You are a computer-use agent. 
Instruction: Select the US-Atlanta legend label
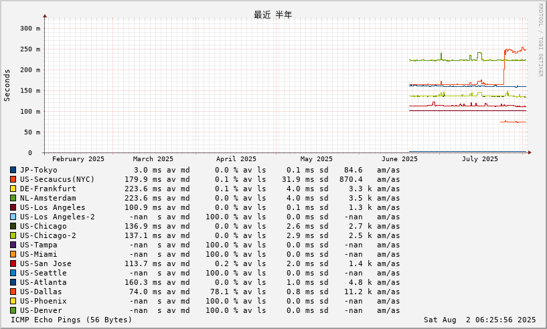click(44, 282)
